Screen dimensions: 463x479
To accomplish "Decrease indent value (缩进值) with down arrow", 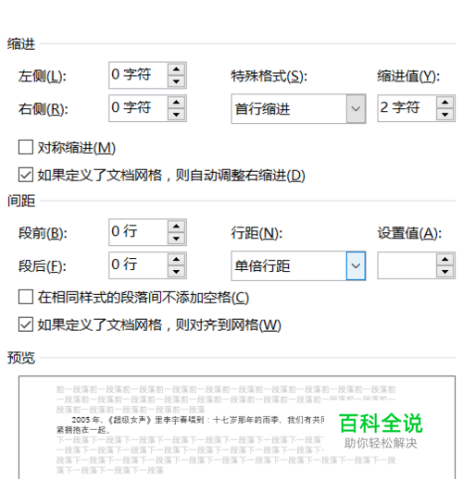I will 444,115.
